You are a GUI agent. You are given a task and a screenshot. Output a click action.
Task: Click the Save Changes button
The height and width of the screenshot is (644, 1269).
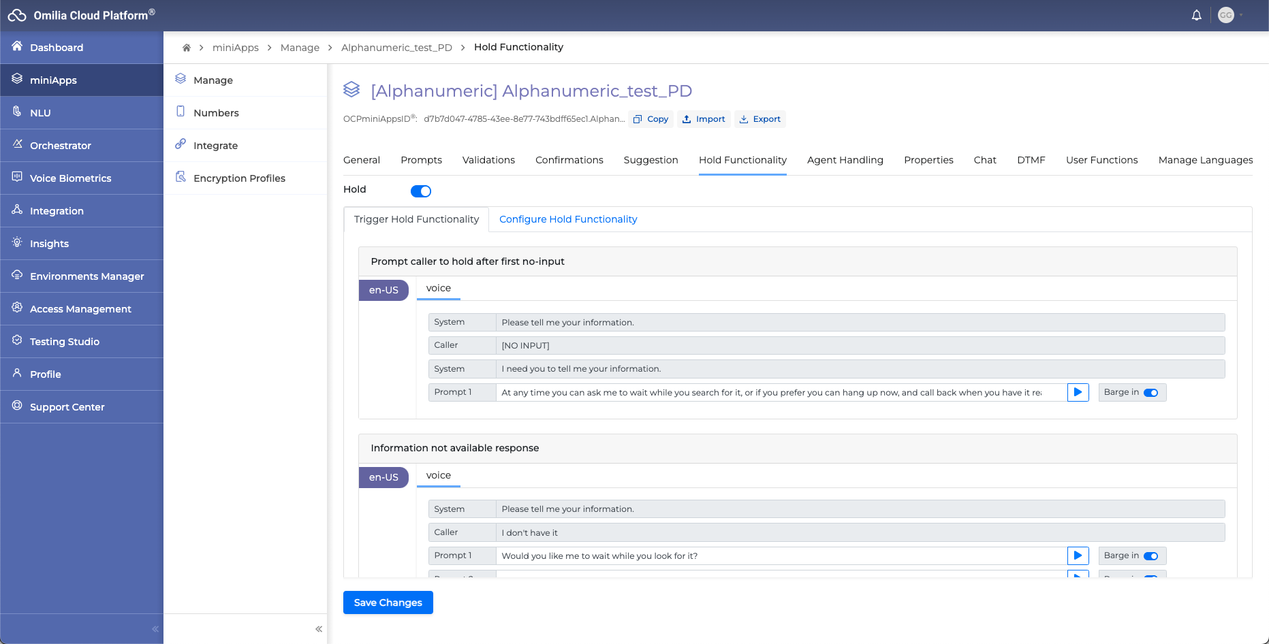pos(388,602)
